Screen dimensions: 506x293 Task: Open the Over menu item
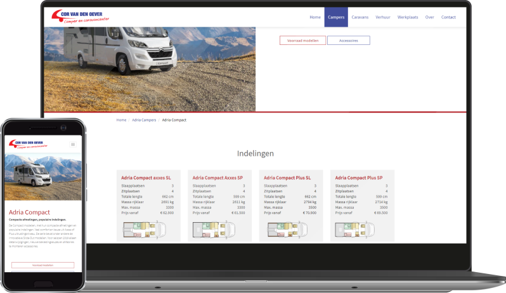tap(429, 17)
